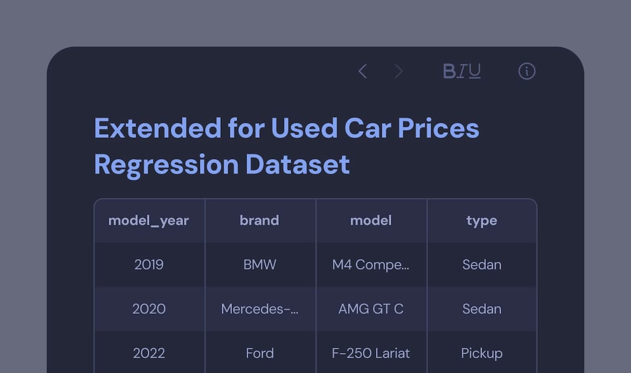Image resolution: width=631 pixels, height=373 pixels.
Task: Toggle bold formatting (B)
Action: [x=449, y=71]
